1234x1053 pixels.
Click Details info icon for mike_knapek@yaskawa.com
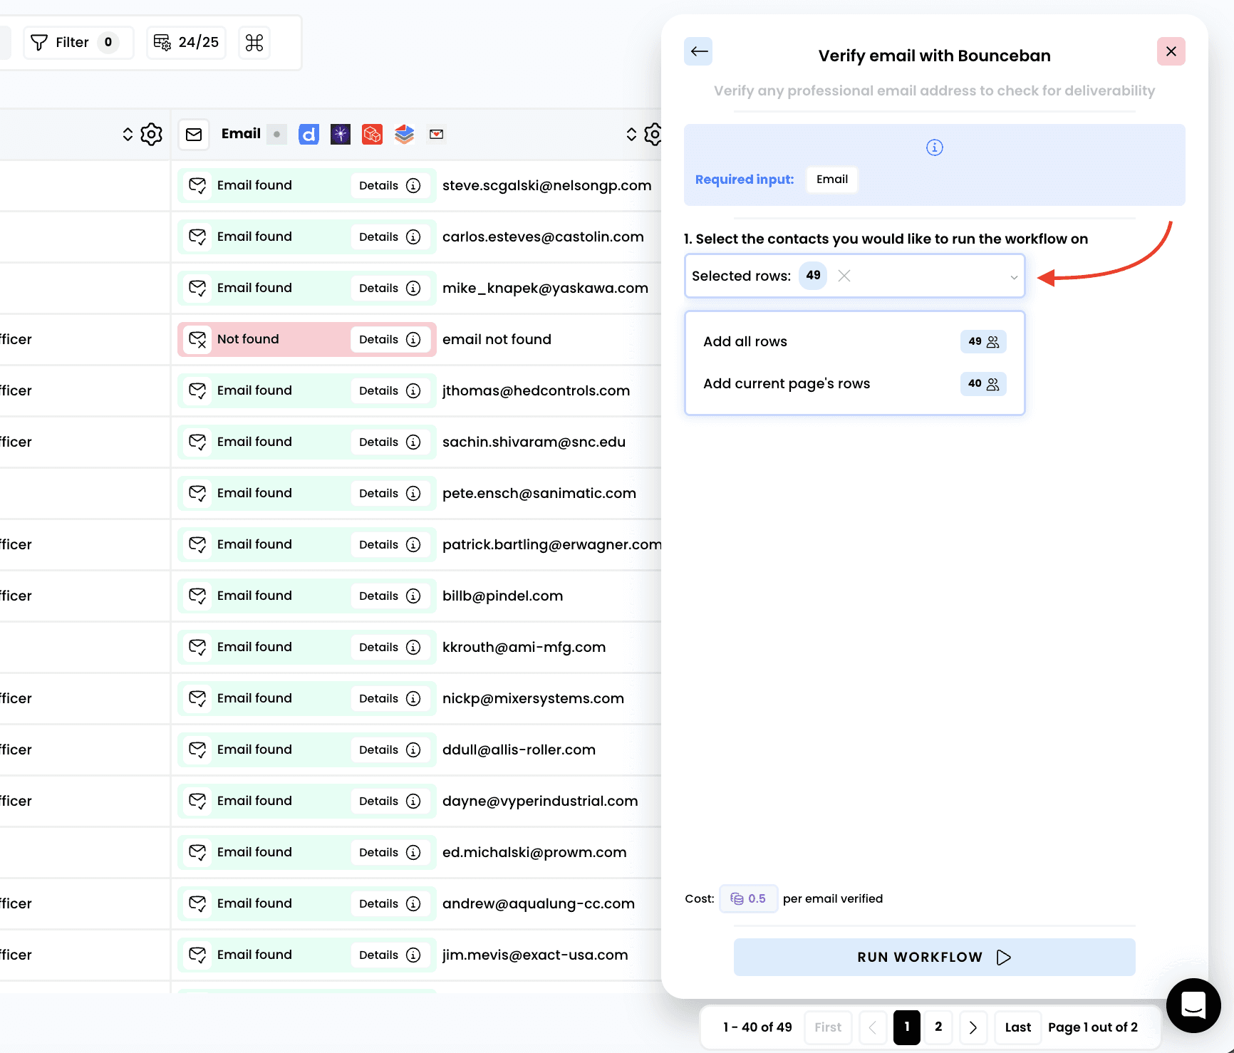(413, 288)
